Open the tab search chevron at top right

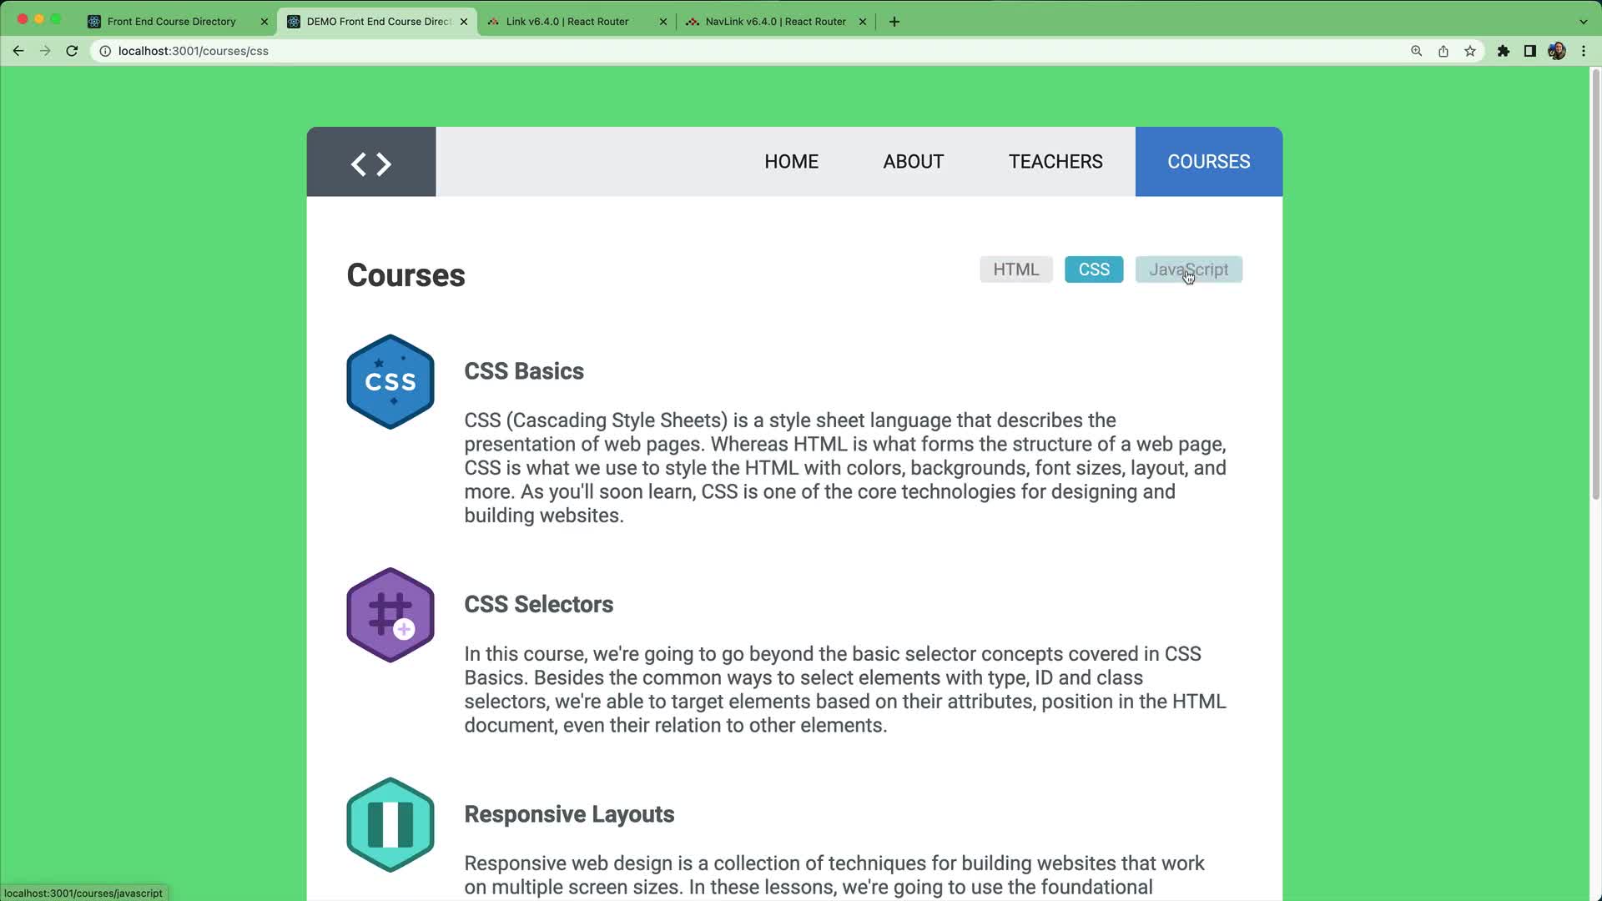click(1583, 21)
